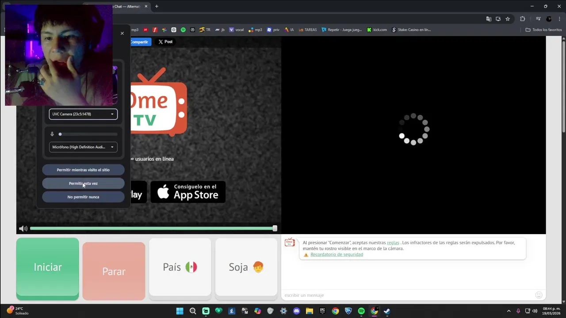This screenshot has height=318, width=566.
Task: Open a new browser tab
Action: [x=157, y=6]
